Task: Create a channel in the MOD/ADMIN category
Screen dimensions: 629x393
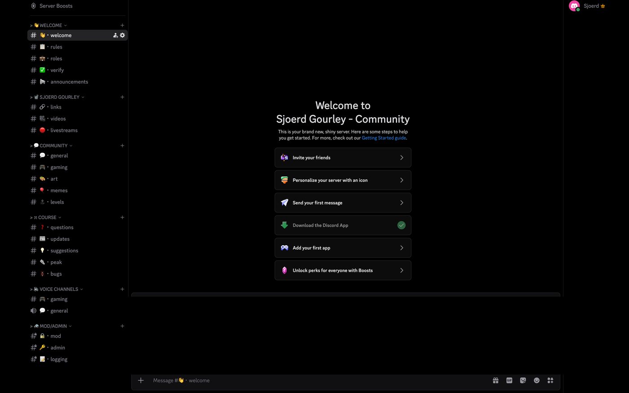Action: coord(122,326)
